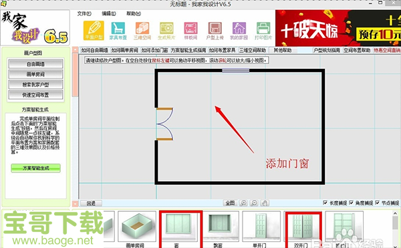
Task: Click the pink down arrow below the canvas
Action: tap(75, 204)
